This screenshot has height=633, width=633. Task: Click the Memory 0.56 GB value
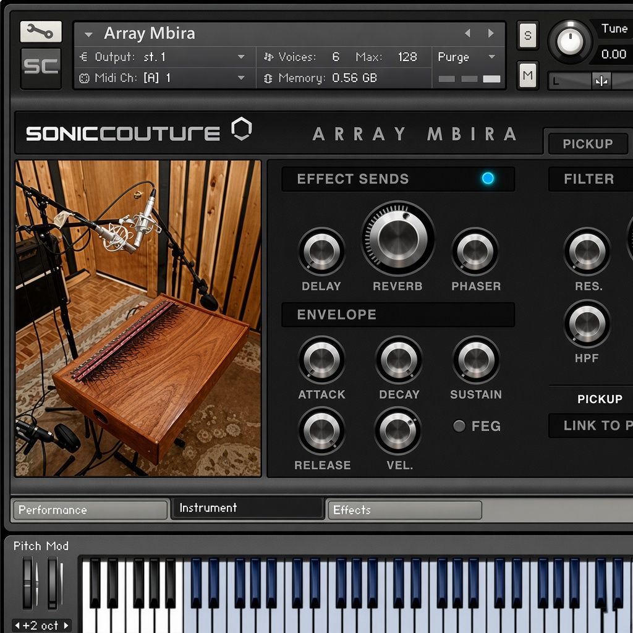coord(354,78)
